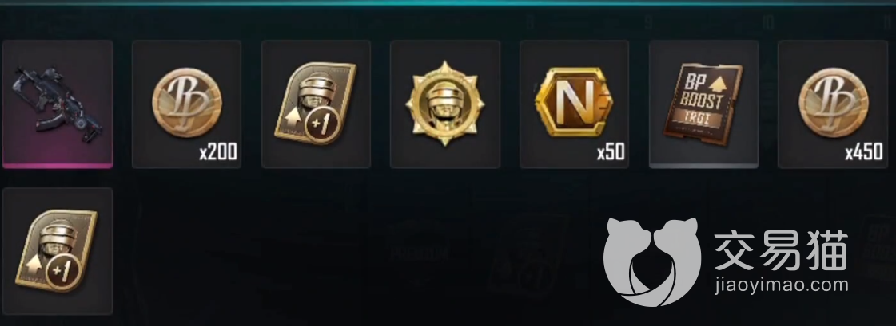Click the BP coin reward marked x200
The height and width of the screenshot is (326, 896).
tap(186, 104)
